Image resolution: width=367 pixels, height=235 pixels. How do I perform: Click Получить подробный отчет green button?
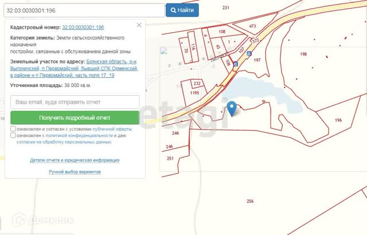[75, 117]
